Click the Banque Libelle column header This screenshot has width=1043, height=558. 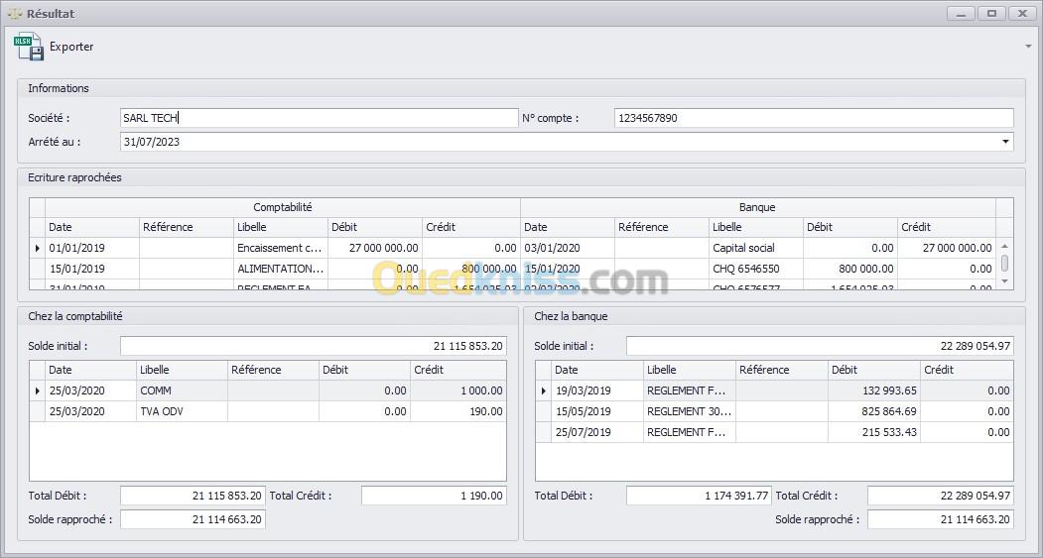tap(754, 227)
